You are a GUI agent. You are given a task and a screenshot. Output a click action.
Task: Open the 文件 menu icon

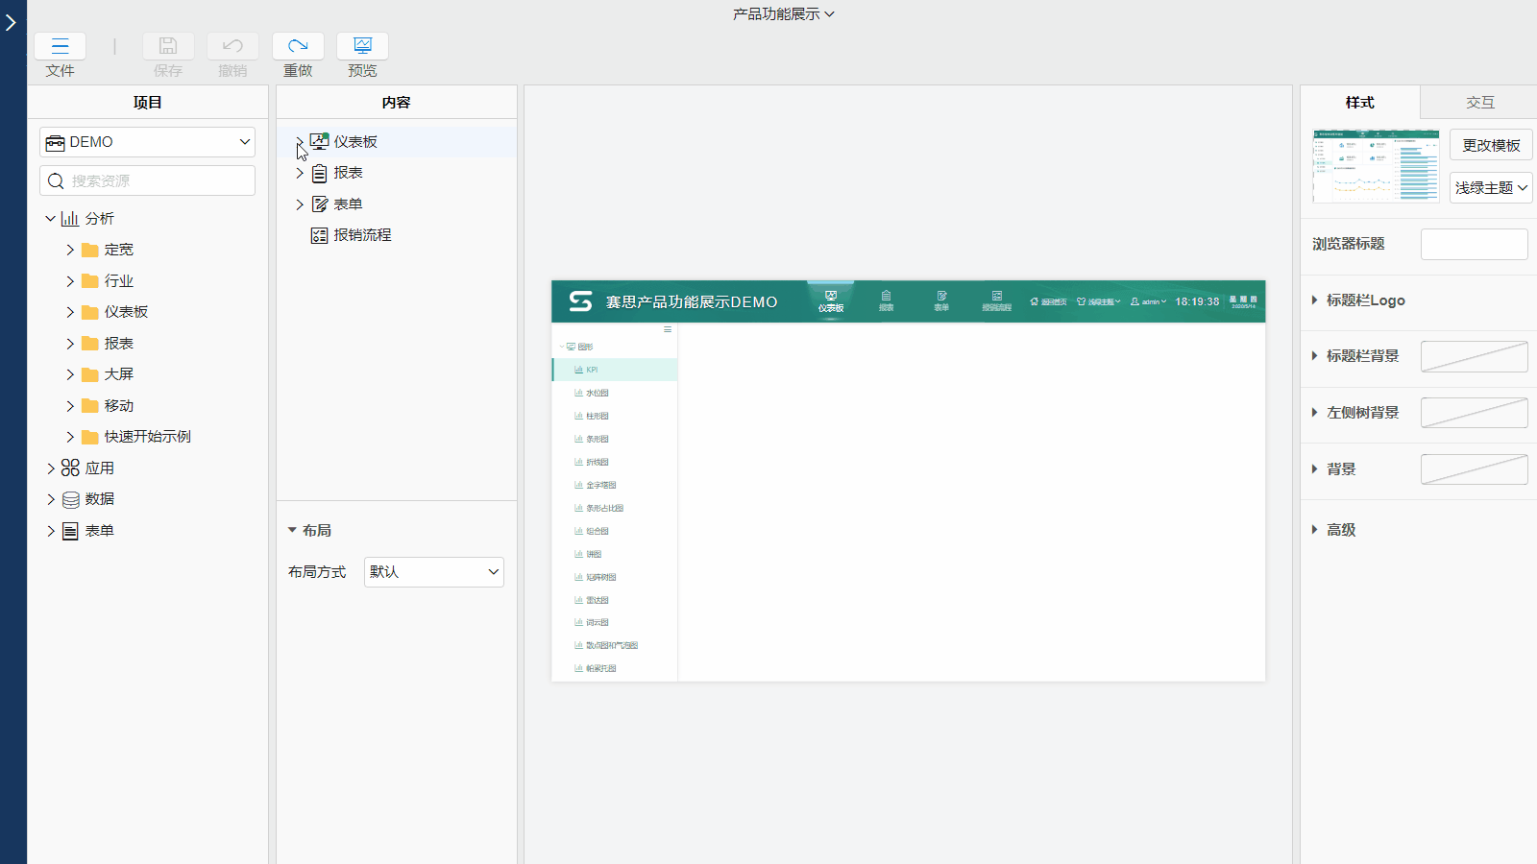(x=60, y=46)
